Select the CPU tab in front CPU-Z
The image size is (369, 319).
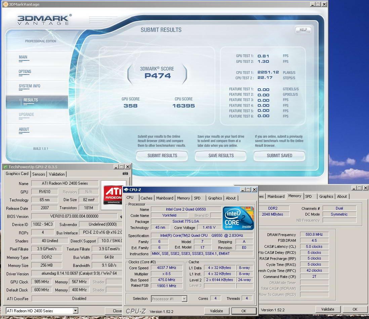(130, 198)
